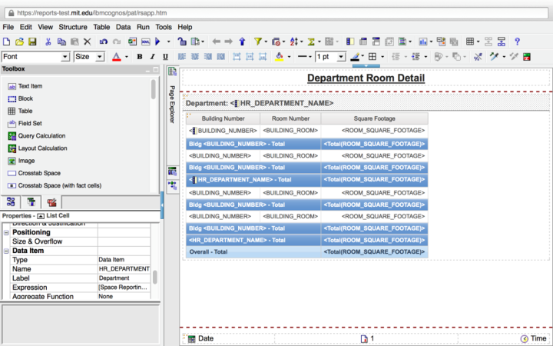The width and height of the screenshot is (553, 346).
Task: Run the report with play icon
Action: 157,42
